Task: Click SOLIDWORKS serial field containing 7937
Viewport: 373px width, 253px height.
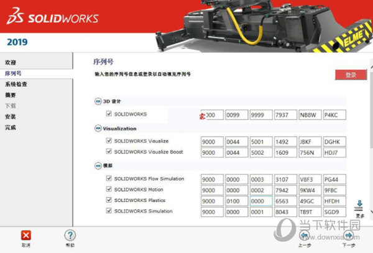Action: click(x=286, y=115)
